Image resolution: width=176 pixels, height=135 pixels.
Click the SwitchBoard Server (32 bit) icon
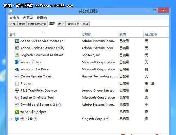(x=17, y=105)
